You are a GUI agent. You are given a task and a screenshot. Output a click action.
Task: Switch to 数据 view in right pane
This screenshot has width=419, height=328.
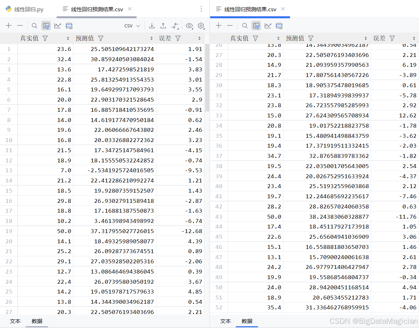[x=247, y=321]
